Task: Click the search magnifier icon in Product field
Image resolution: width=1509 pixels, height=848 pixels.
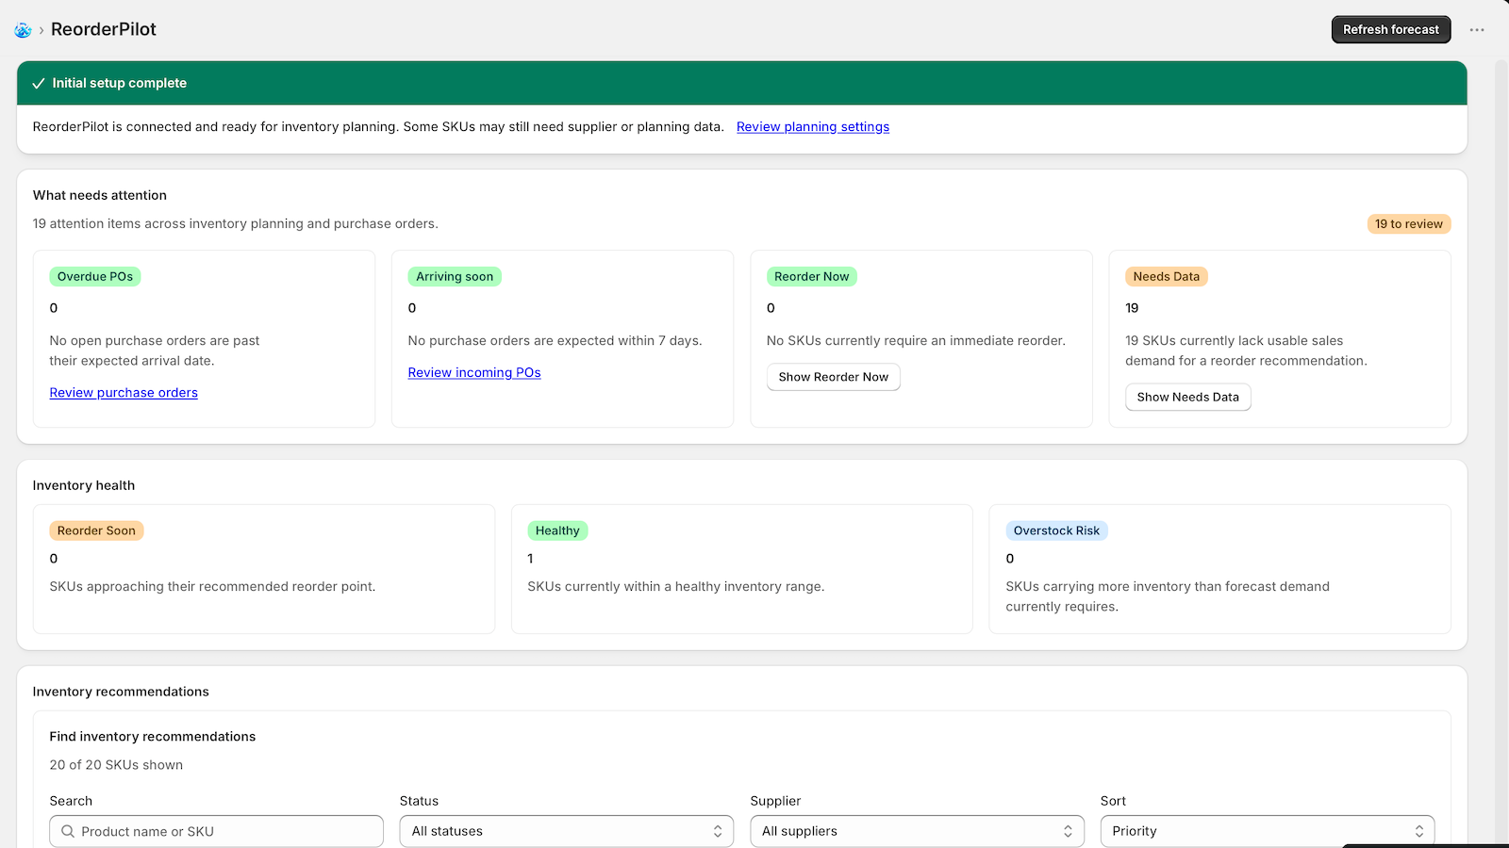Action: coord(68,831)
